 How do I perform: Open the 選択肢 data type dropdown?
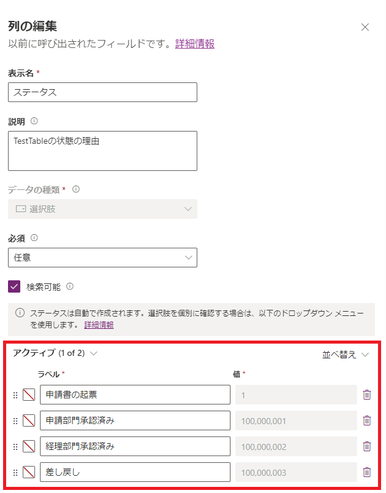point(103,209)
